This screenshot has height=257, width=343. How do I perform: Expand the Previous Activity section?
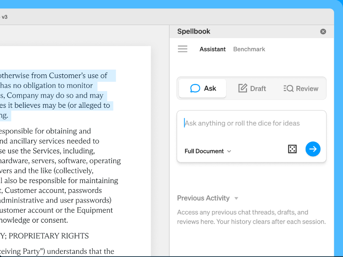click(207, 198)
